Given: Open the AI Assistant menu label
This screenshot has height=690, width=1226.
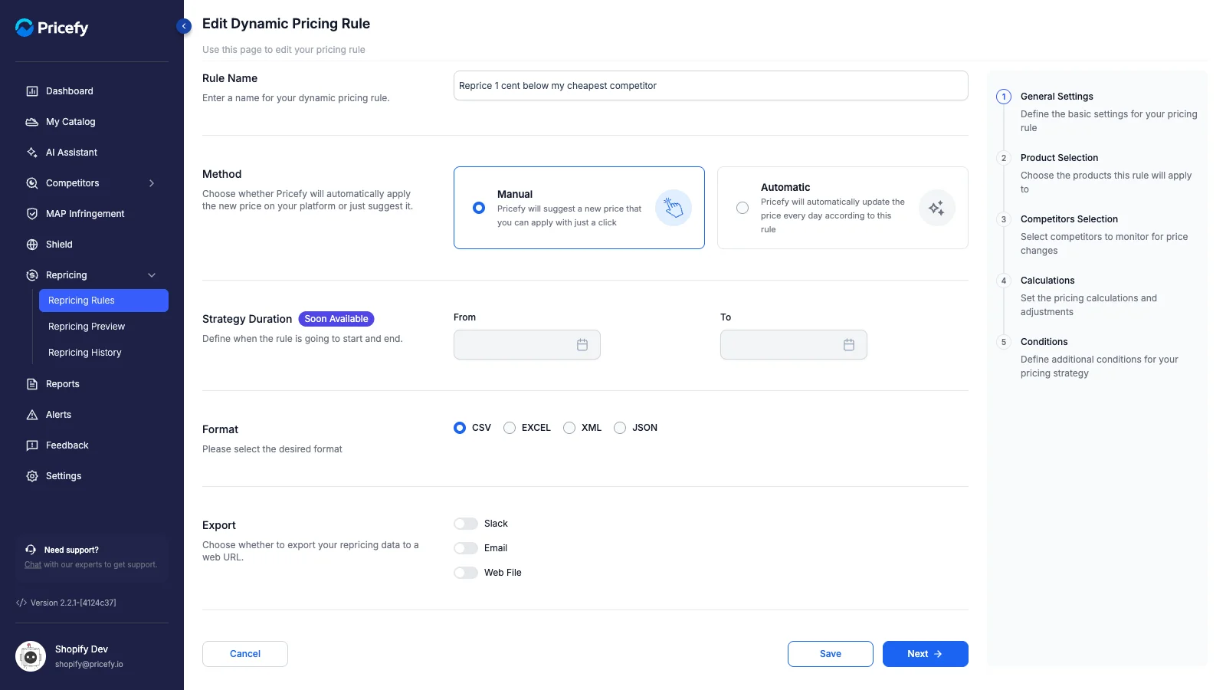Looking at the screenshot, I should tap(71, 153).
